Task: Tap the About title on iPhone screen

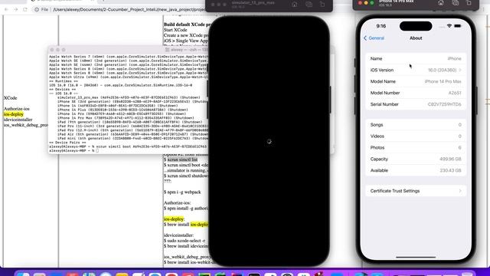Action: [416, 38]
